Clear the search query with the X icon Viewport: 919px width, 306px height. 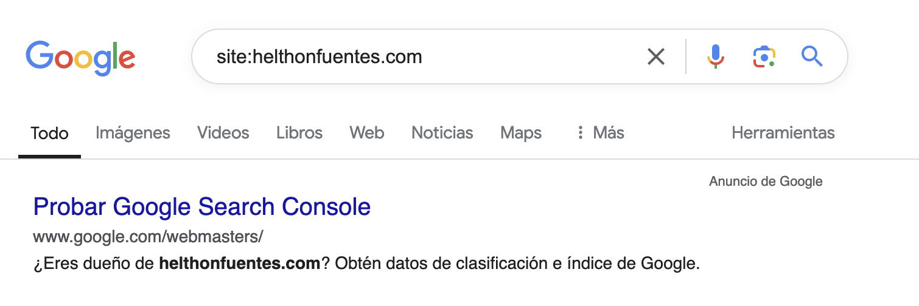pyautogui.click(x=655, y=57)
